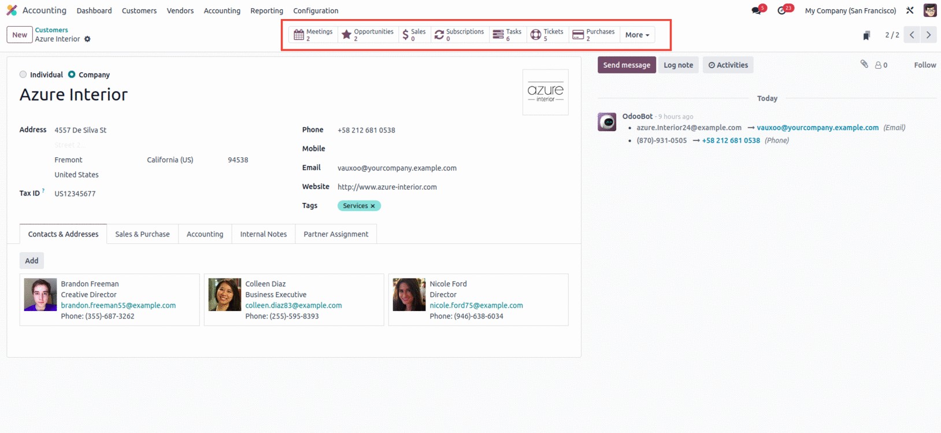
Task: Go to previous record arrow
Action: 912,35
